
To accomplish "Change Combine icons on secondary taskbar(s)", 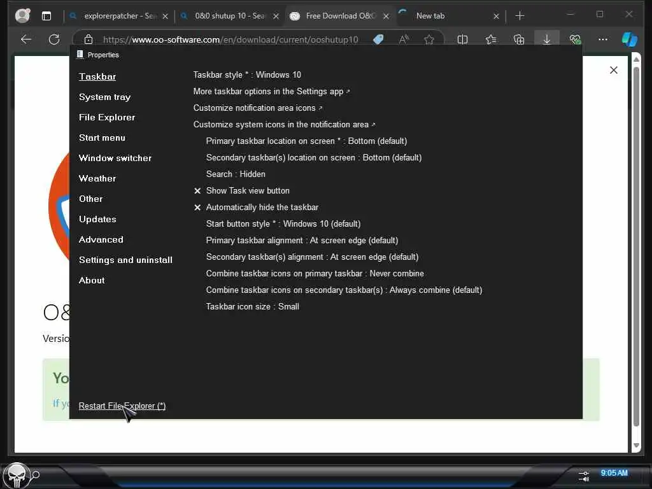I will click(x=344, y=290).
